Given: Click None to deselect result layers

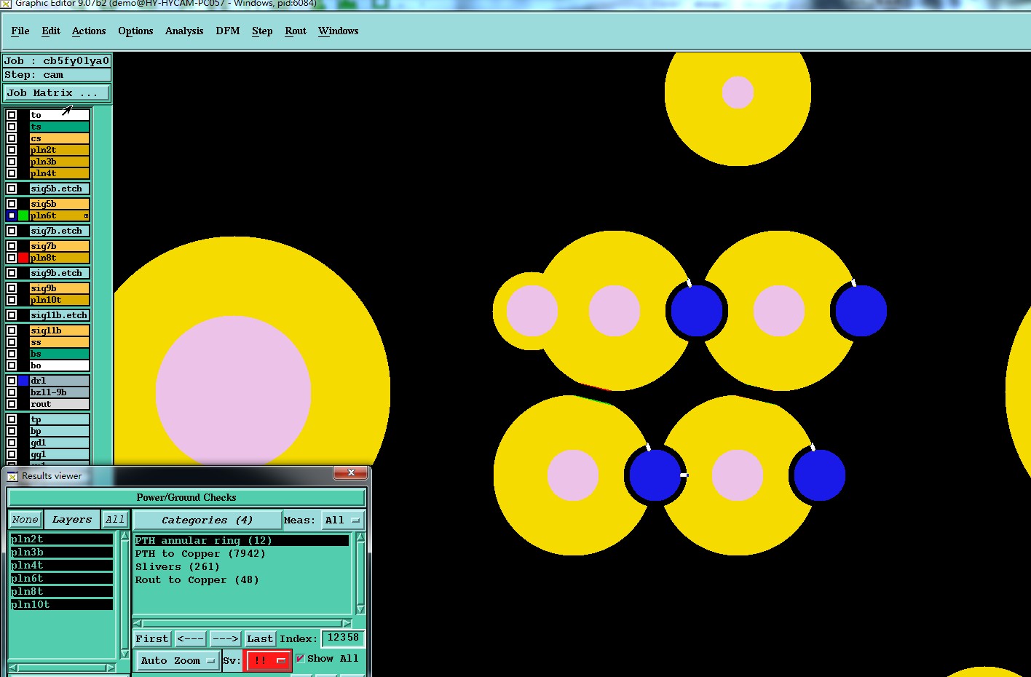Looking at the screenshot, I should pyautogui.click(x=25, y=520).
